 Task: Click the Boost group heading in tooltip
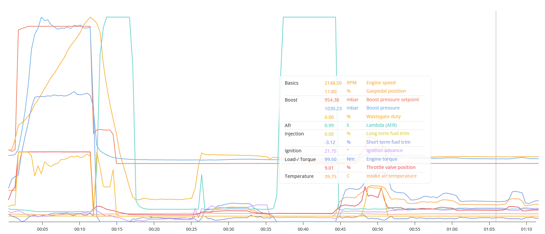pos(291,100)
